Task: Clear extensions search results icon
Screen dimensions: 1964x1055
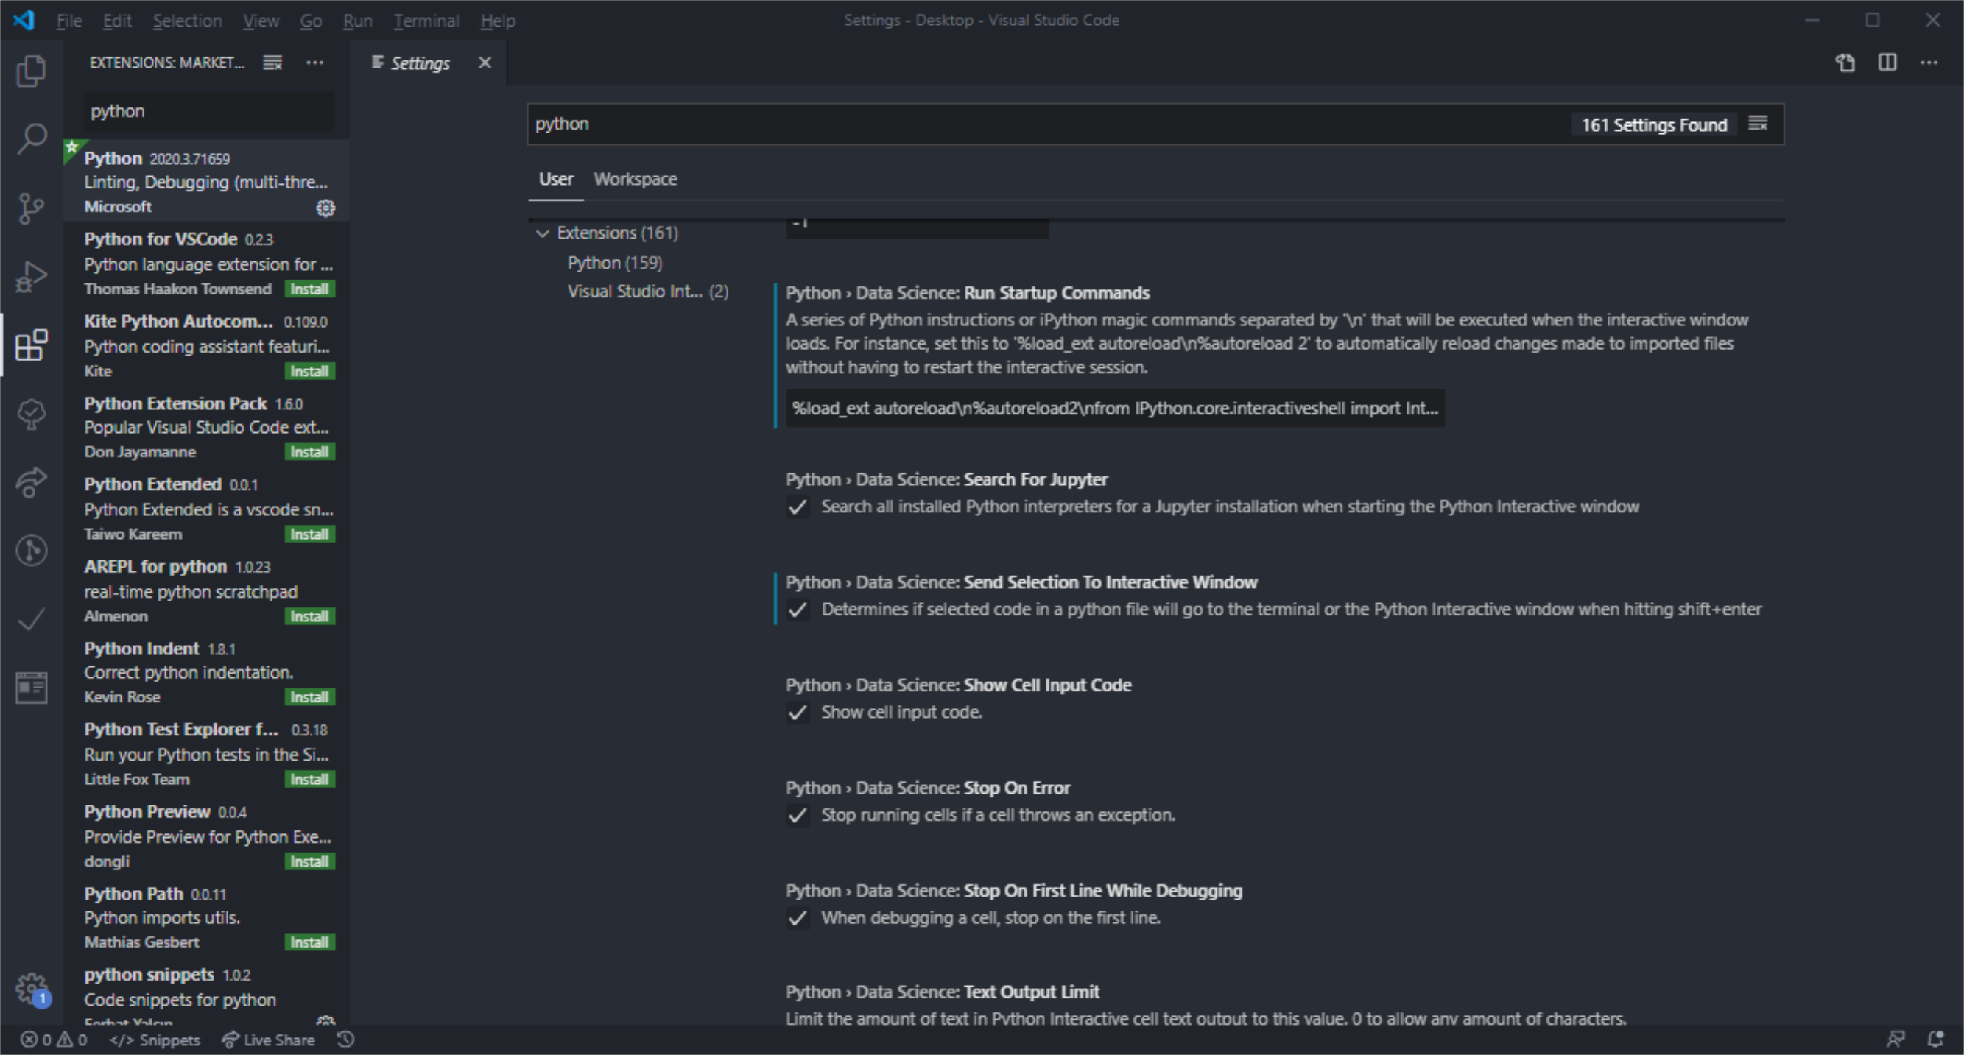Action: click(272, 63)
